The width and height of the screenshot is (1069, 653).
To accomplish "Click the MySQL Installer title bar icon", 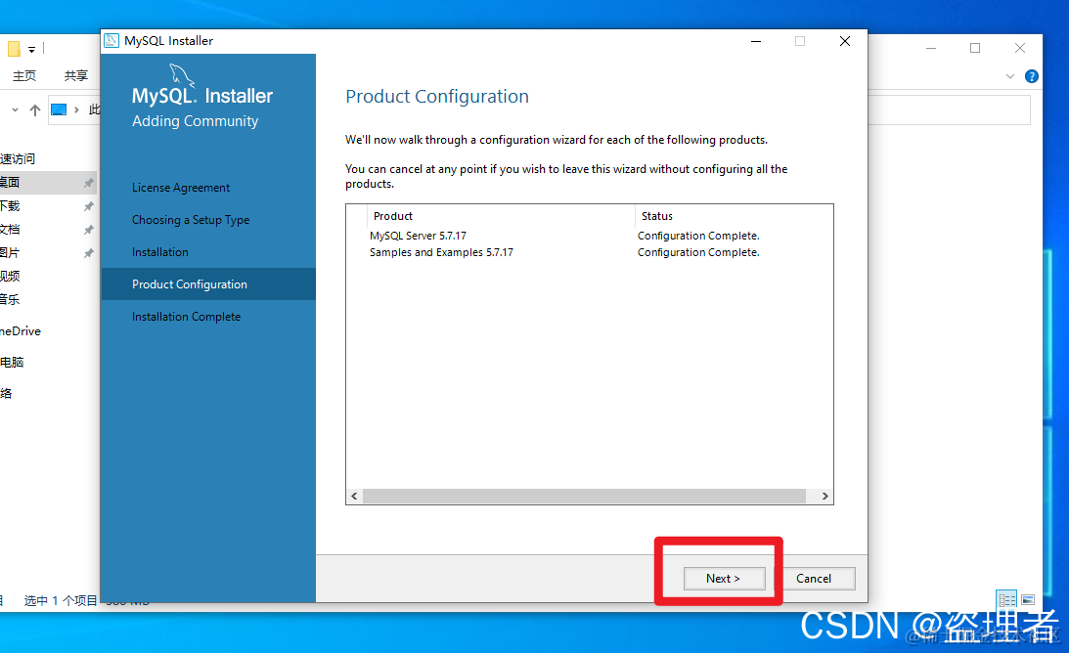I will click(x=111, y=41).
